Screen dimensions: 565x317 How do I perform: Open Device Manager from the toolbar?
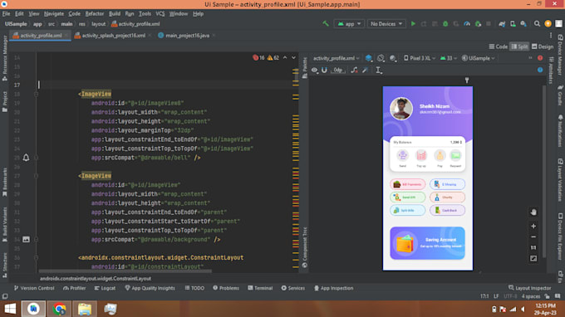click(513, 24)
